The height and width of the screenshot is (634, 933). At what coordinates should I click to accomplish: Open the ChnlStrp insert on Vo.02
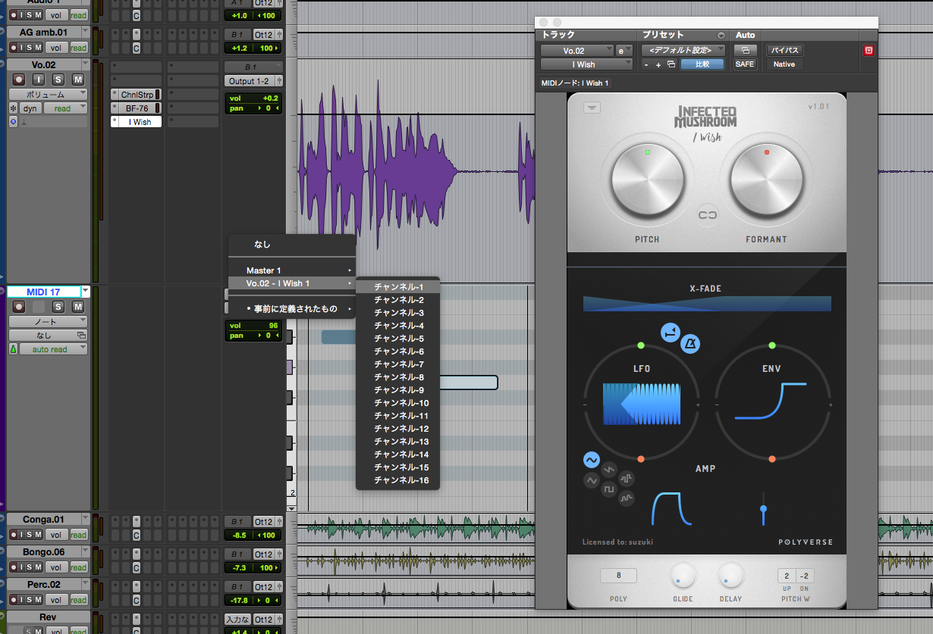pos(136,95)
